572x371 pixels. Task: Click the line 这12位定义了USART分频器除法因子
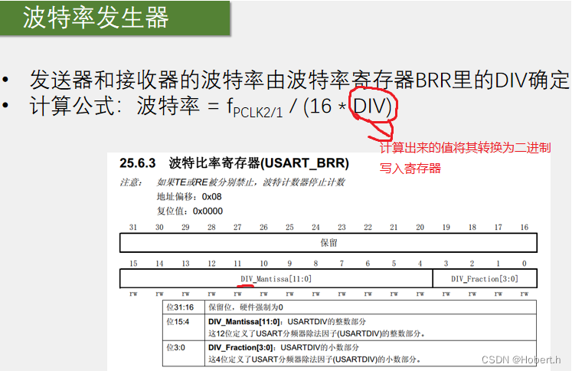click(x=316, y=333)
